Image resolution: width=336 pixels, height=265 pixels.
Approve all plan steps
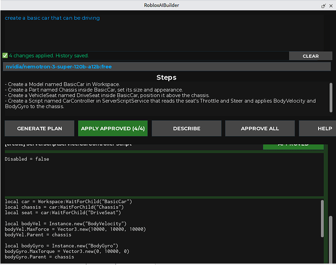click(260, 128)
